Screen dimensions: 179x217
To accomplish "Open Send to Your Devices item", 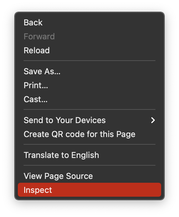I will (89, 120).
